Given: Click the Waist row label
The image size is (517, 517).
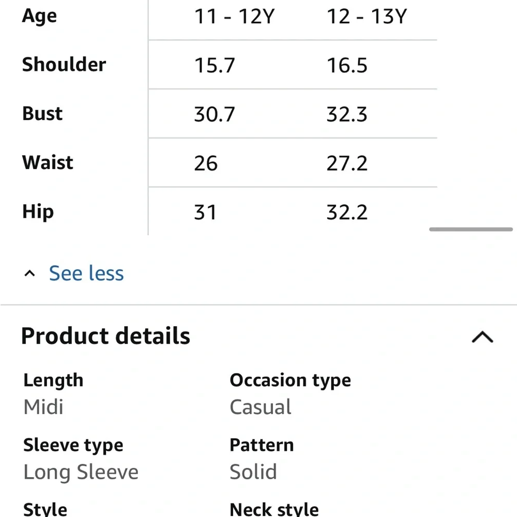Looking at the screenshot, I should tap(48, 163).
